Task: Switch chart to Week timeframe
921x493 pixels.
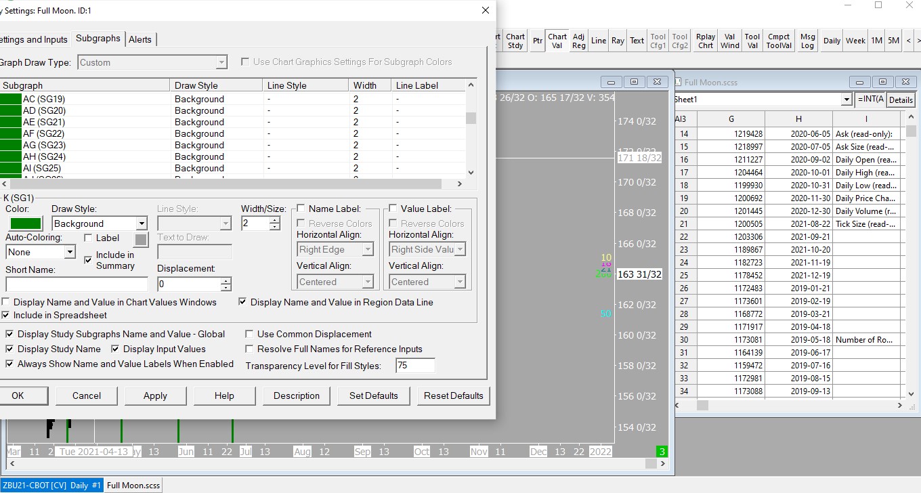Action: pos(855,41)
